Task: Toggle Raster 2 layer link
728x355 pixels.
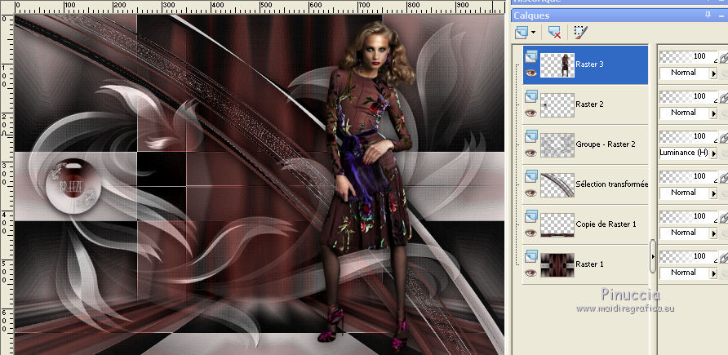Action: click(x=723, y=98)
